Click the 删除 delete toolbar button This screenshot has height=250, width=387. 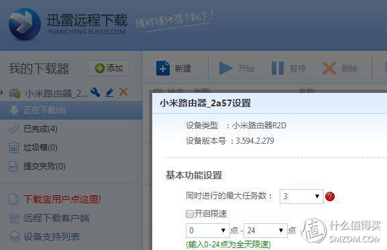point(340,68)
